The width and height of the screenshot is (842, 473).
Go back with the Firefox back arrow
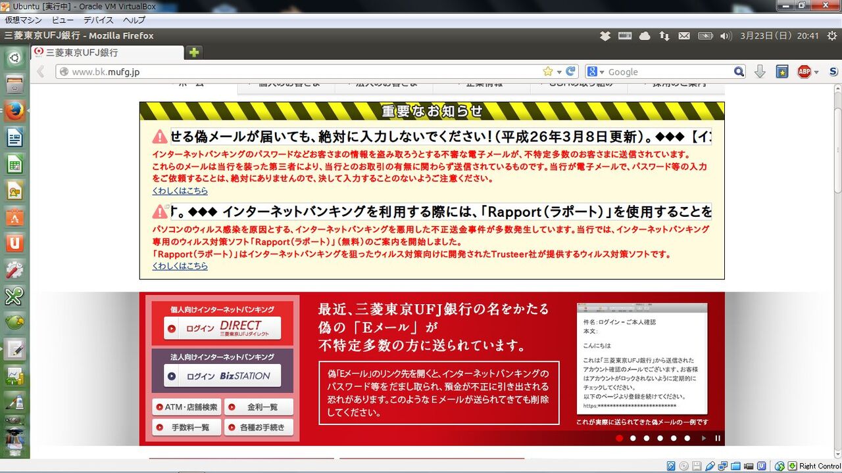(x=40, y=72)
